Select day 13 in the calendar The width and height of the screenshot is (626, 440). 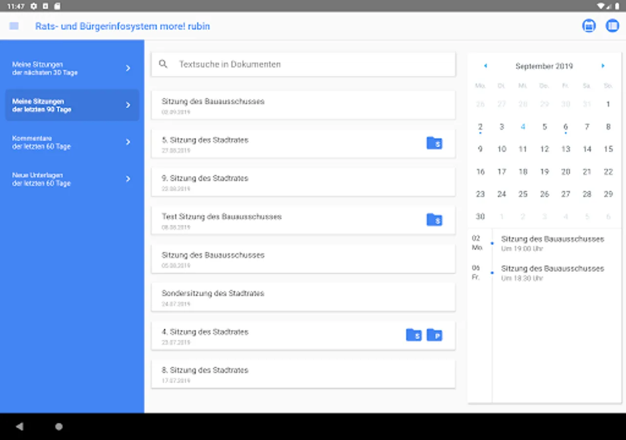click(565, 149)
